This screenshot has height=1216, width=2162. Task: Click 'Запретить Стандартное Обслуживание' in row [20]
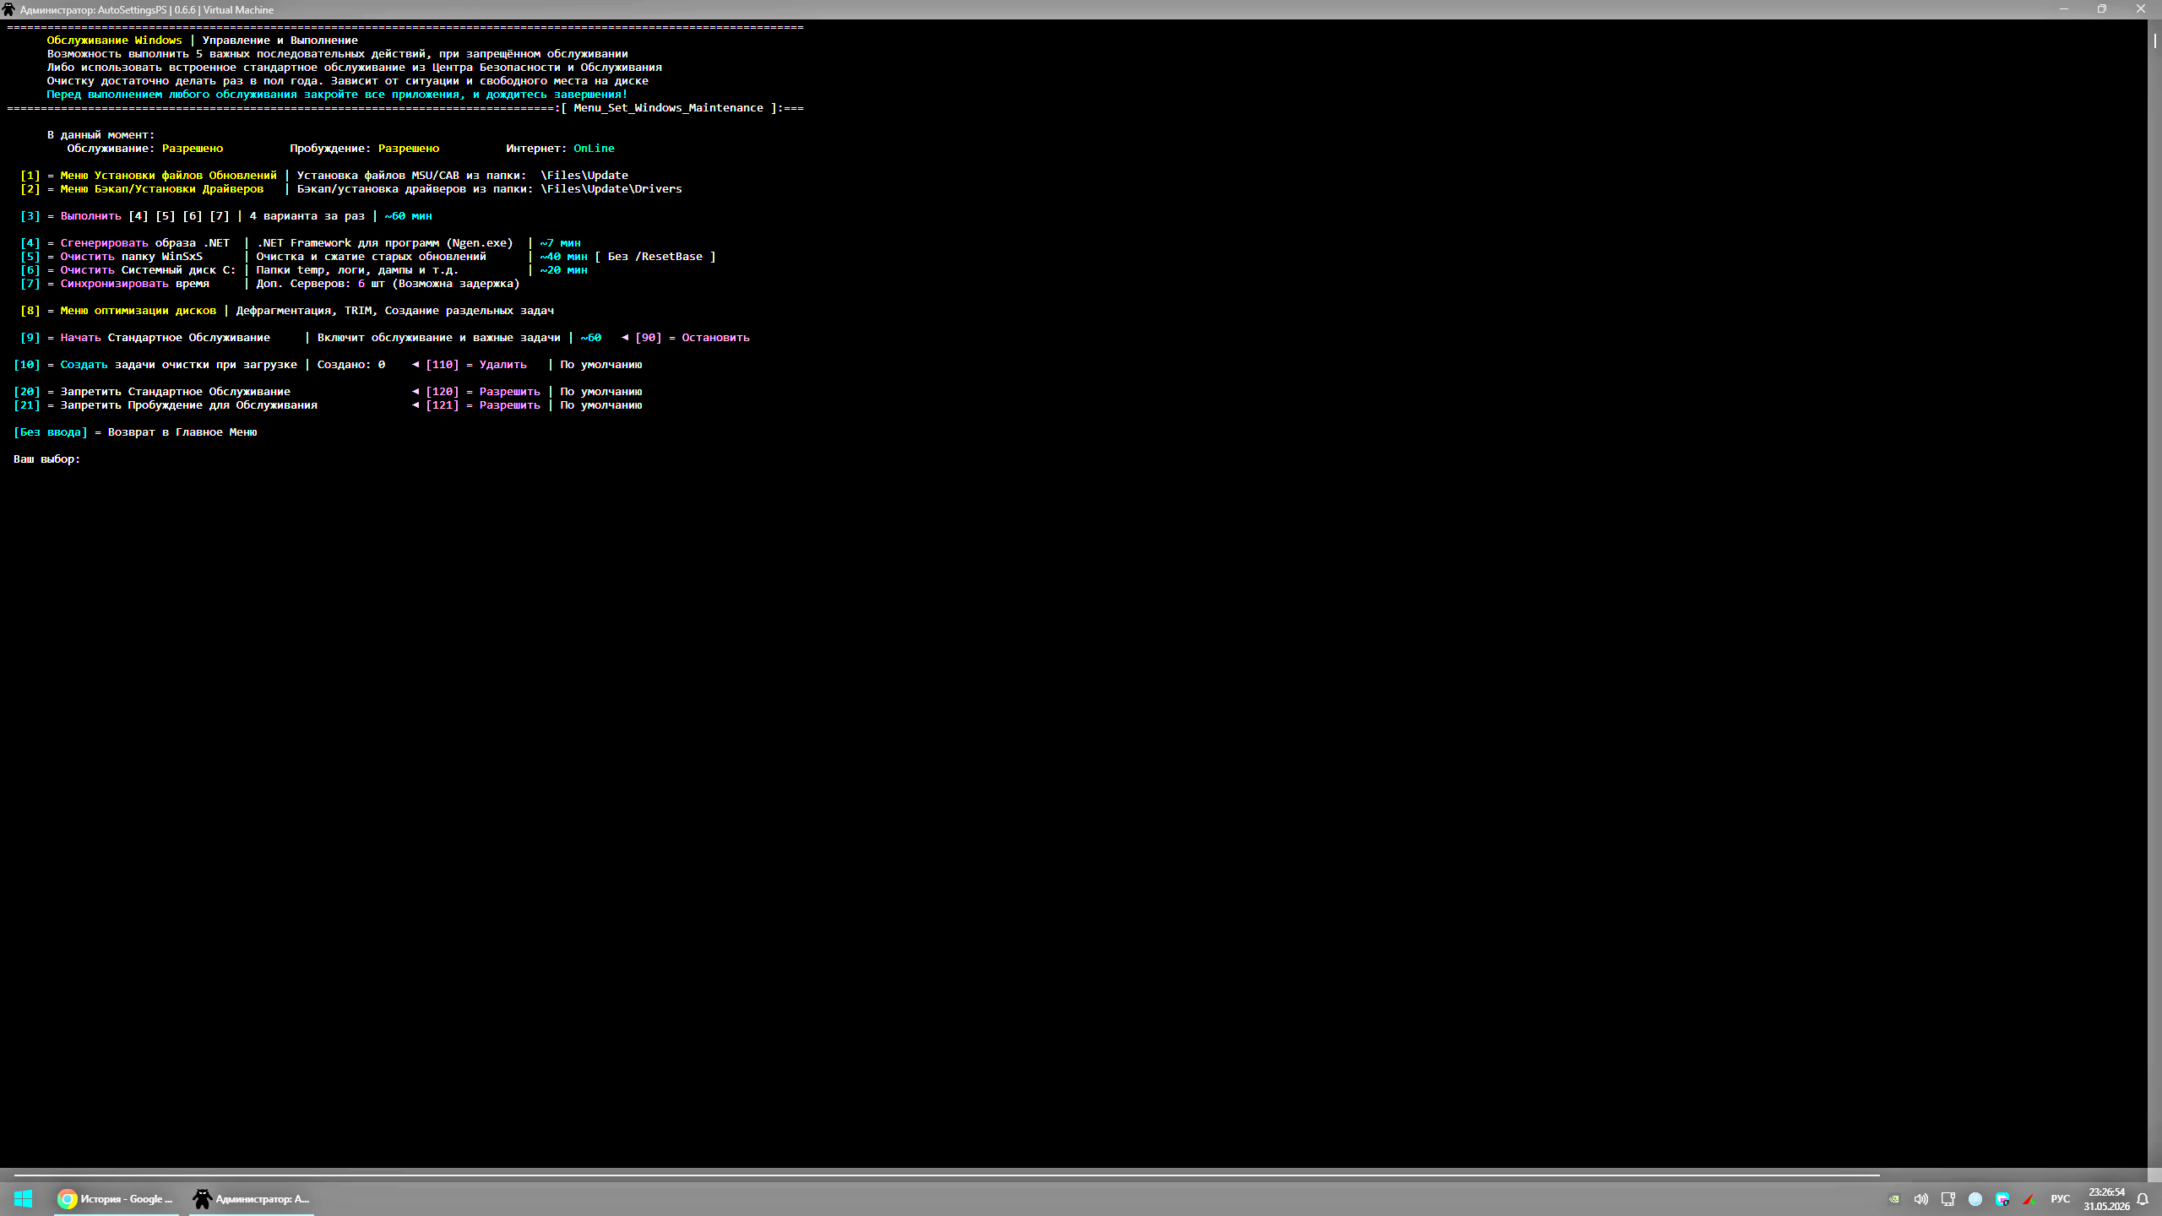coord(175,391)
